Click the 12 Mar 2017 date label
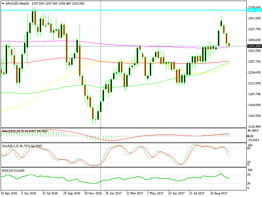The width and height of the screenshot is (262, 197). click(x=135, y=193)
